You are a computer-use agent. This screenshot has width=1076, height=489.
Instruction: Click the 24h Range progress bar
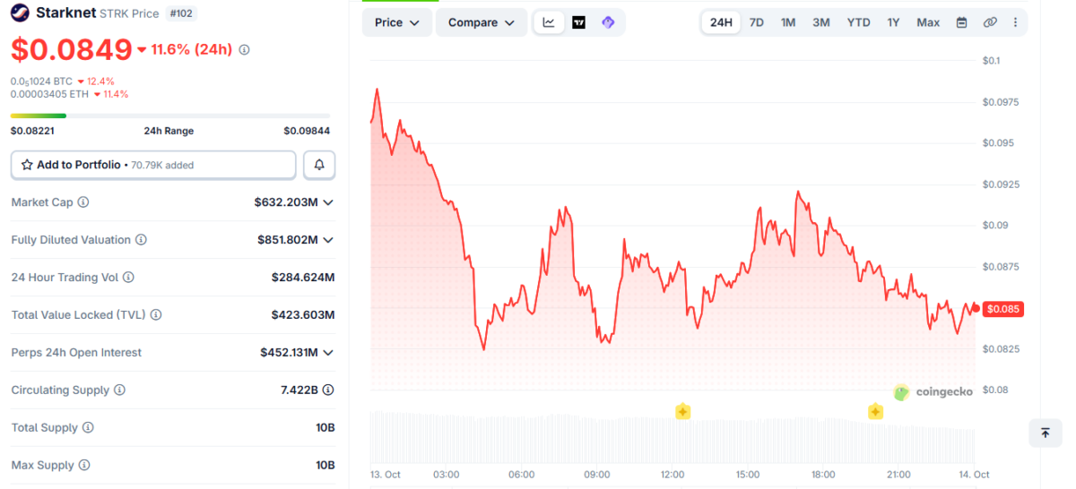coord(170,116)
